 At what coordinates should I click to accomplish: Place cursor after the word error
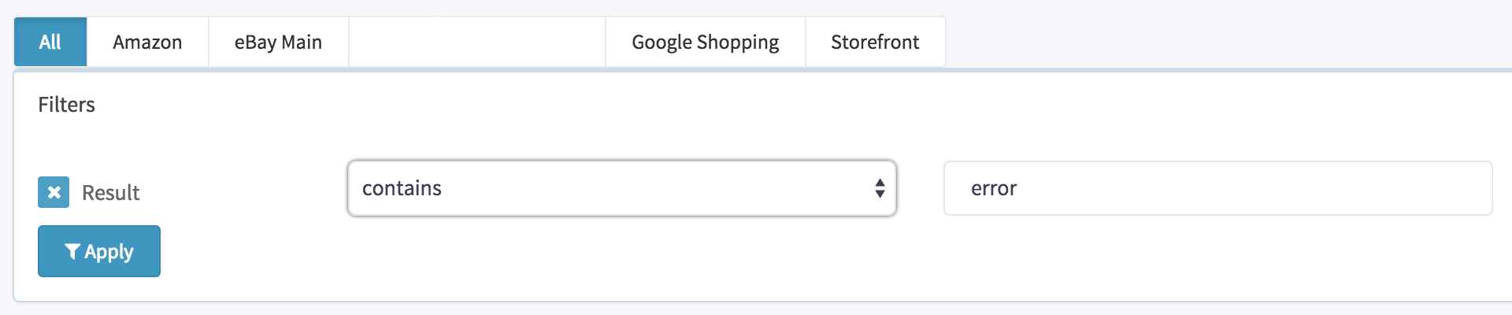1019,188
